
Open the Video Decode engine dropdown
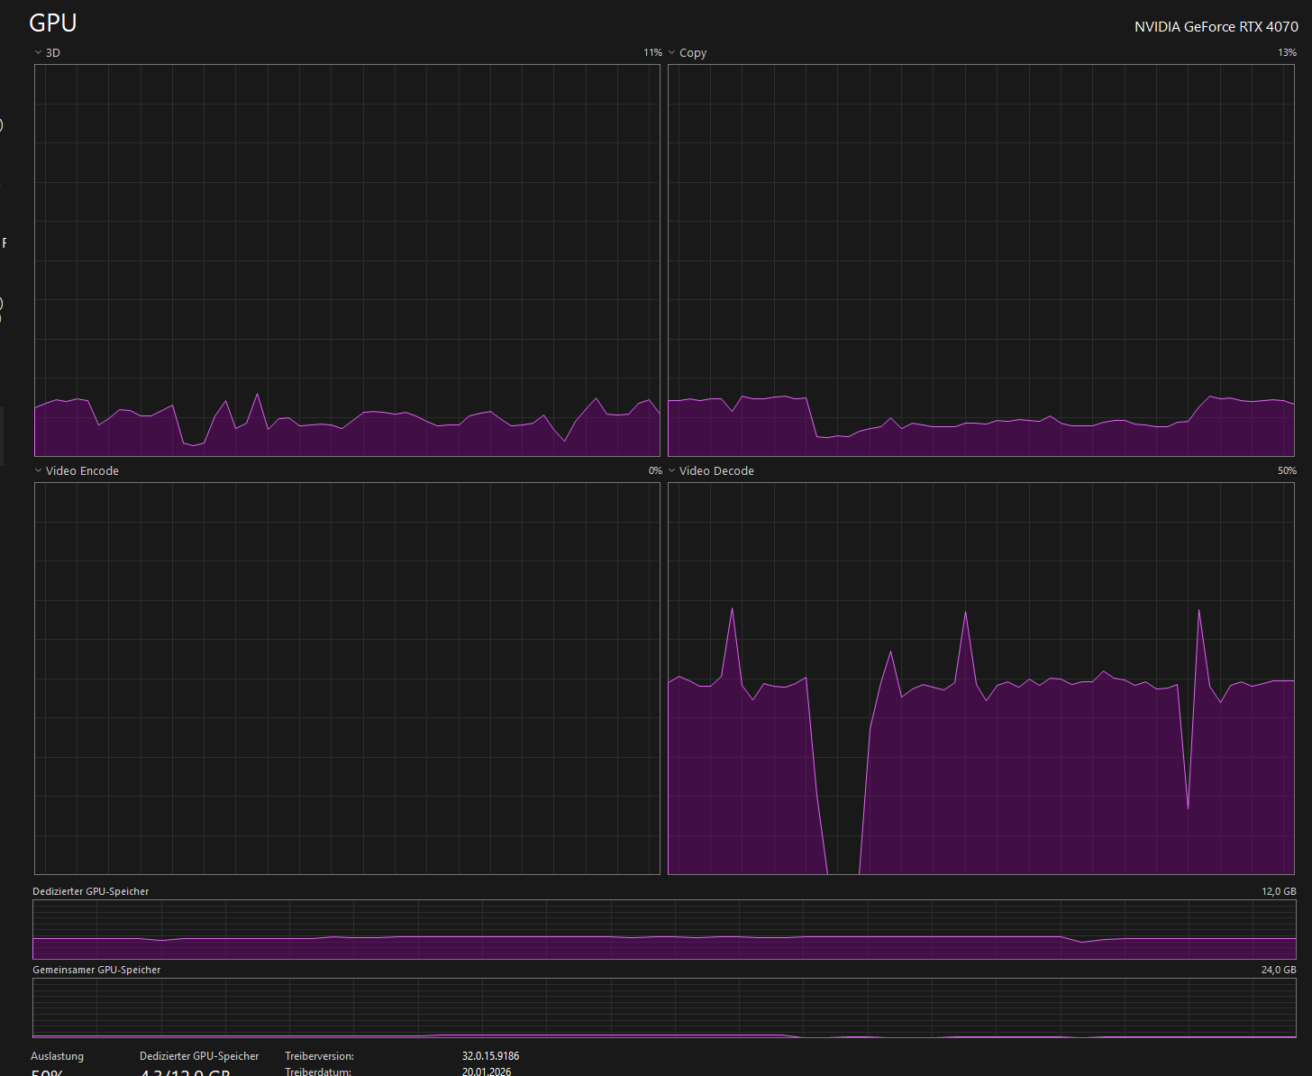[710, 471]
